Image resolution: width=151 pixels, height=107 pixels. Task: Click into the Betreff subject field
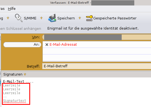click(97, 66)
